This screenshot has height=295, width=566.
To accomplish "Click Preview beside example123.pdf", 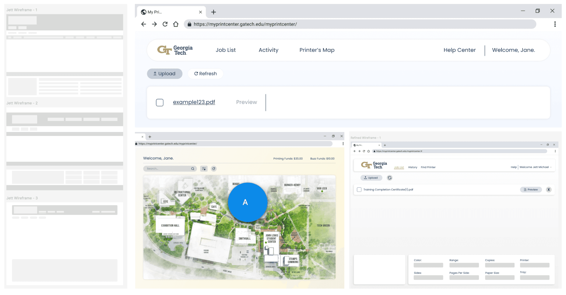I will [x=247, y=102].
